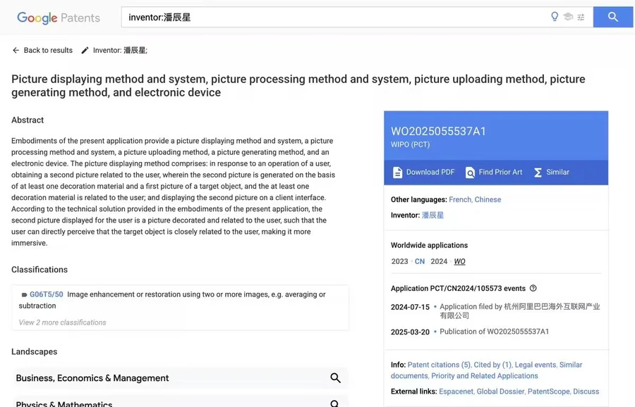The image size is (635, 407).
Task: Edit the Inventor: 潘辰星 query chip
Action: point(120,50)
